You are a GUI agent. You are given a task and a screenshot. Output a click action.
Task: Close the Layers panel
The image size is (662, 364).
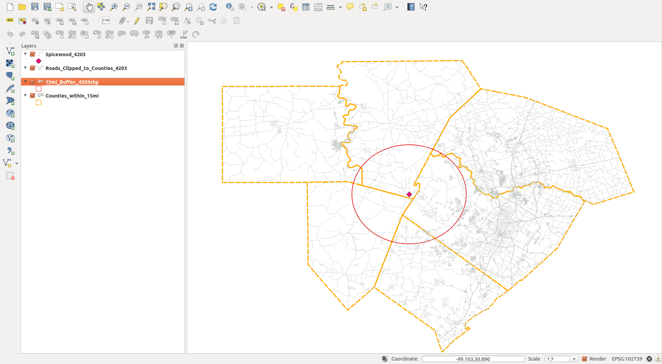click(x=182, y=46)
